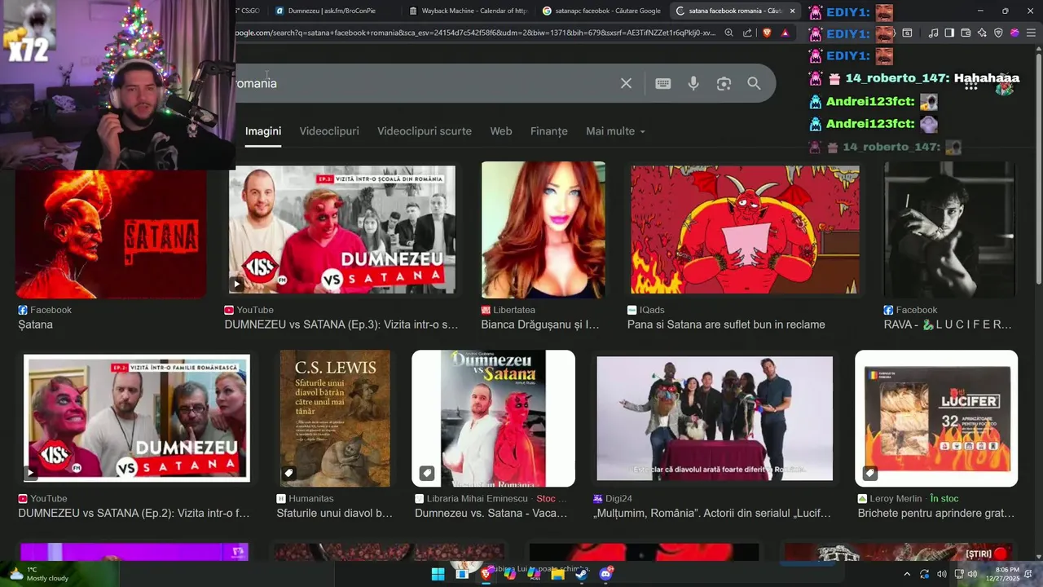
Task: Launch the Leo AI assistant sparkle icon
Action: pyautogui.click(x=982, y=33)
